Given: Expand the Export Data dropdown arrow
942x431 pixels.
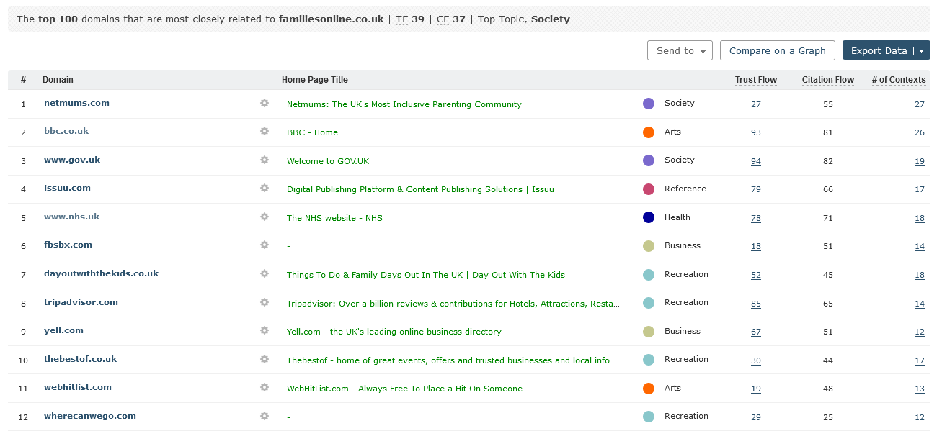Looking at the screenshot, I should (922, 50).
